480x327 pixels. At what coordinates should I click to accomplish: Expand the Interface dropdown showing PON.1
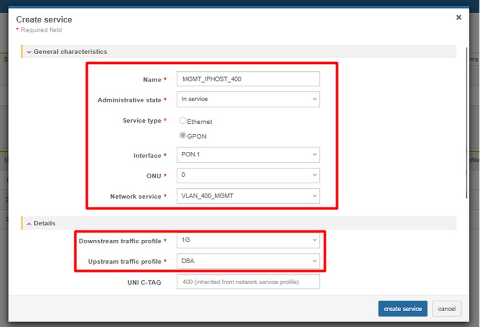pos(248,155)
